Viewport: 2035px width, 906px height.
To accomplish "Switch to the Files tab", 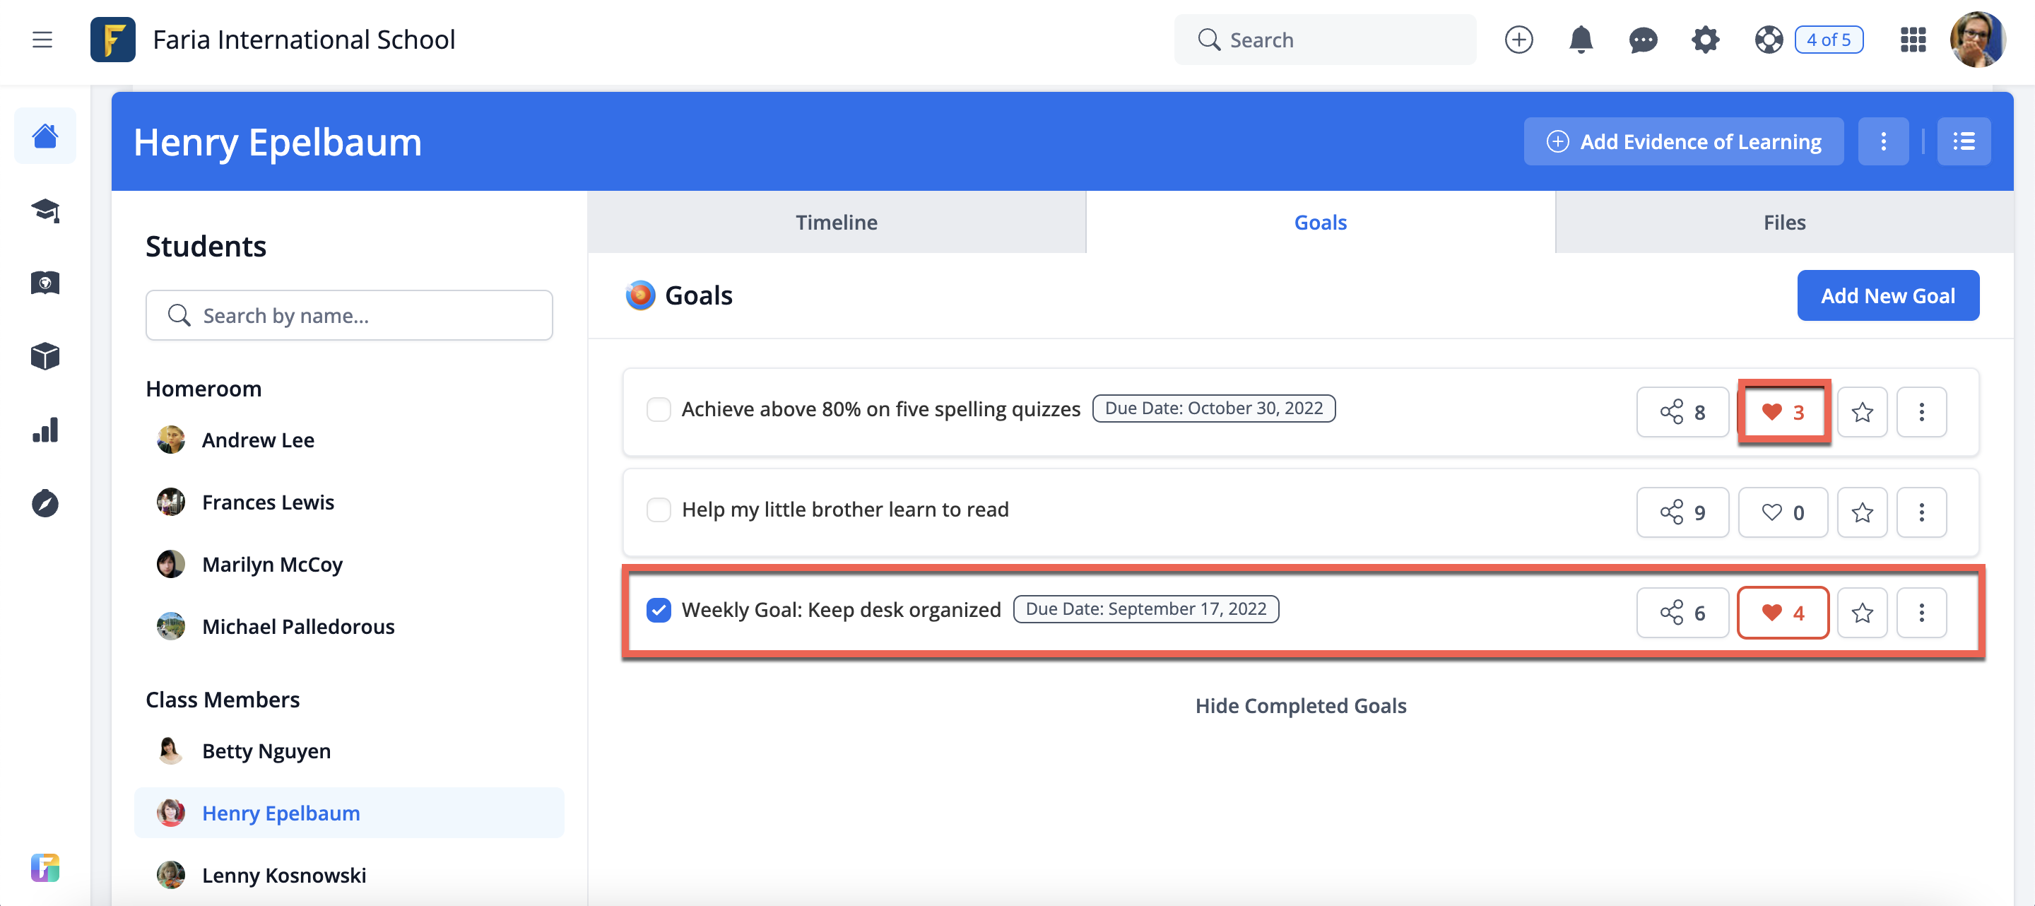I will [x=1785, y=222].
